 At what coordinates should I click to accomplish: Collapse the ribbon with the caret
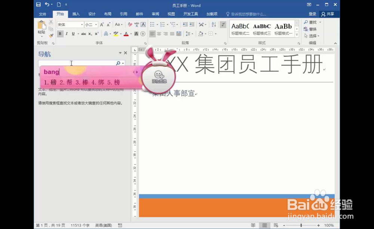click(335, 43)
